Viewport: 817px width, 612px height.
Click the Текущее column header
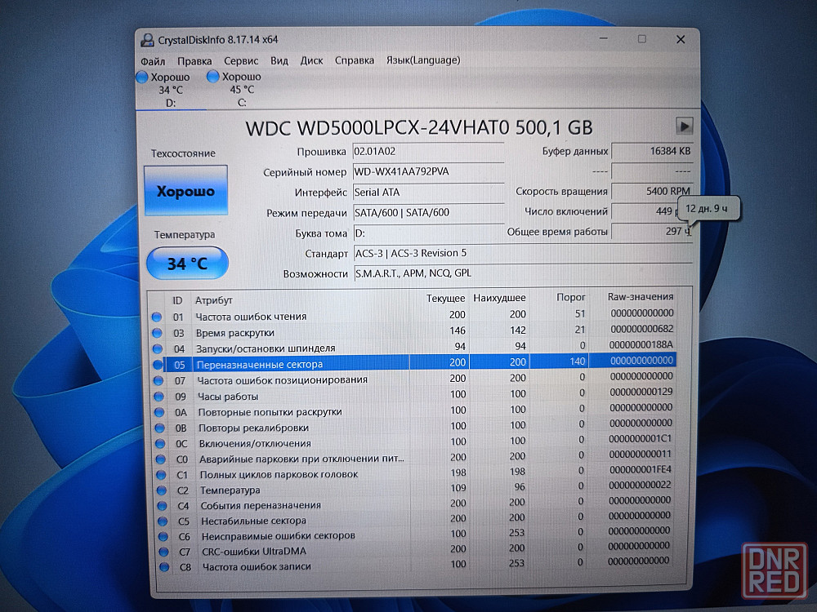click(445, 298)
